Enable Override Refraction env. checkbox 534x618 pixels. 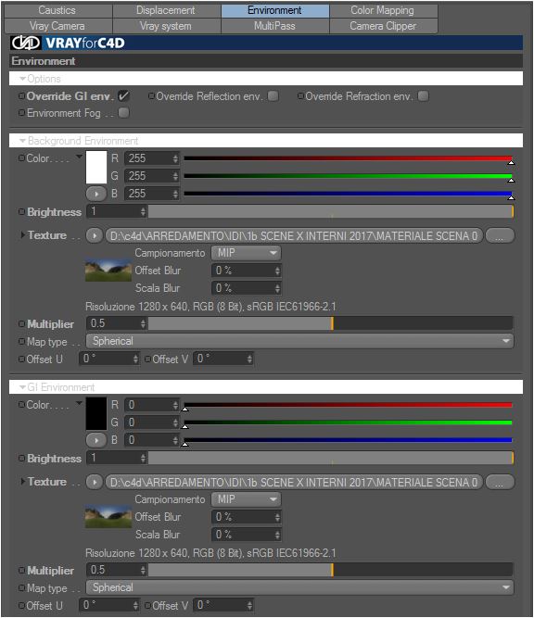(423, 95)
